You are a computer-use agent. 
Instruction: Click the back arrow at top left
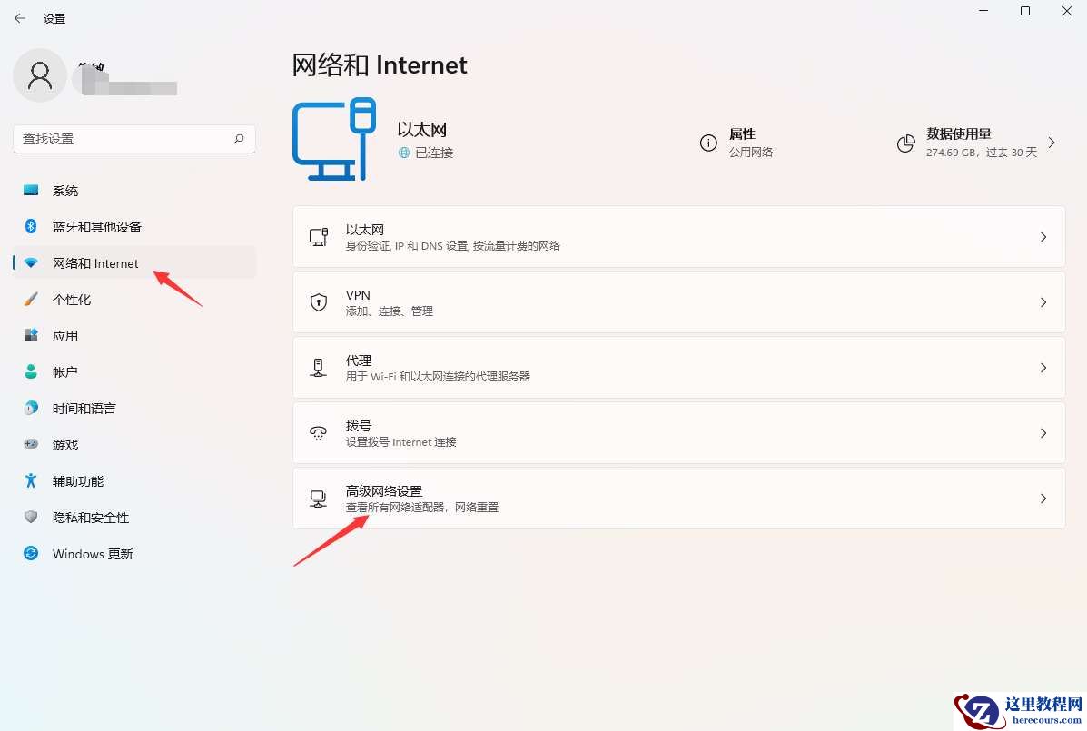click(x=19, y=17)
